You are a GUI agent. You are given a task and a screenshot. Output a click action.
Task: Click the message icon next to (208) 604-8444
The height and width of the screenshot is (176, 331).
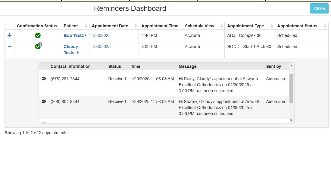point(44,102)
